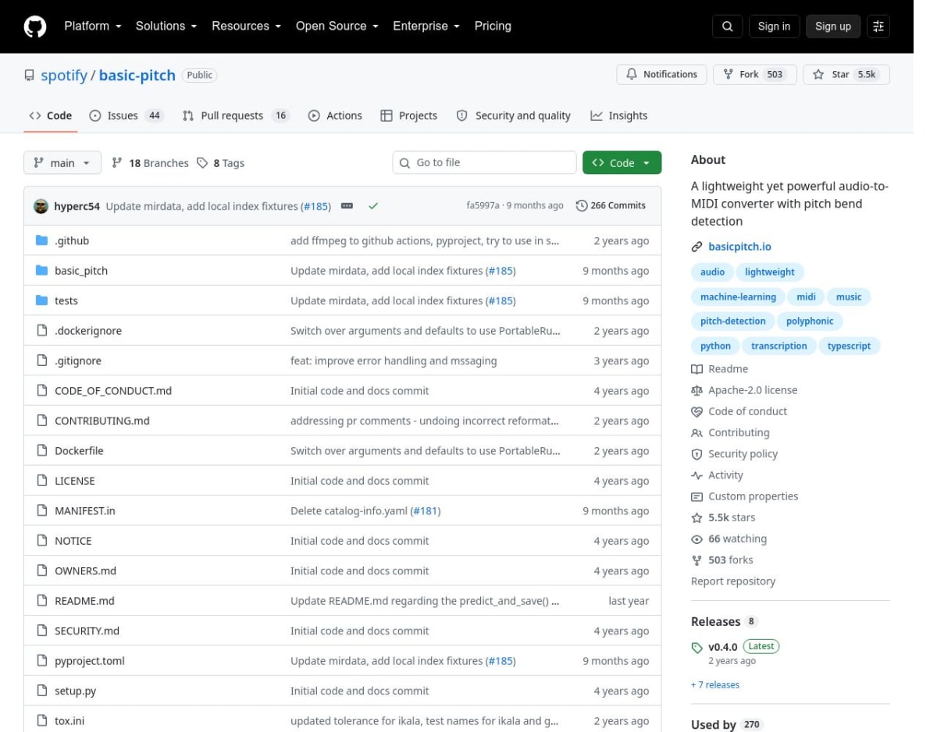Image resolution: width=937 pixels, height=732 pixels.
Task: Click the basicpitch.io link chain icon
Action: click(697, 247)
